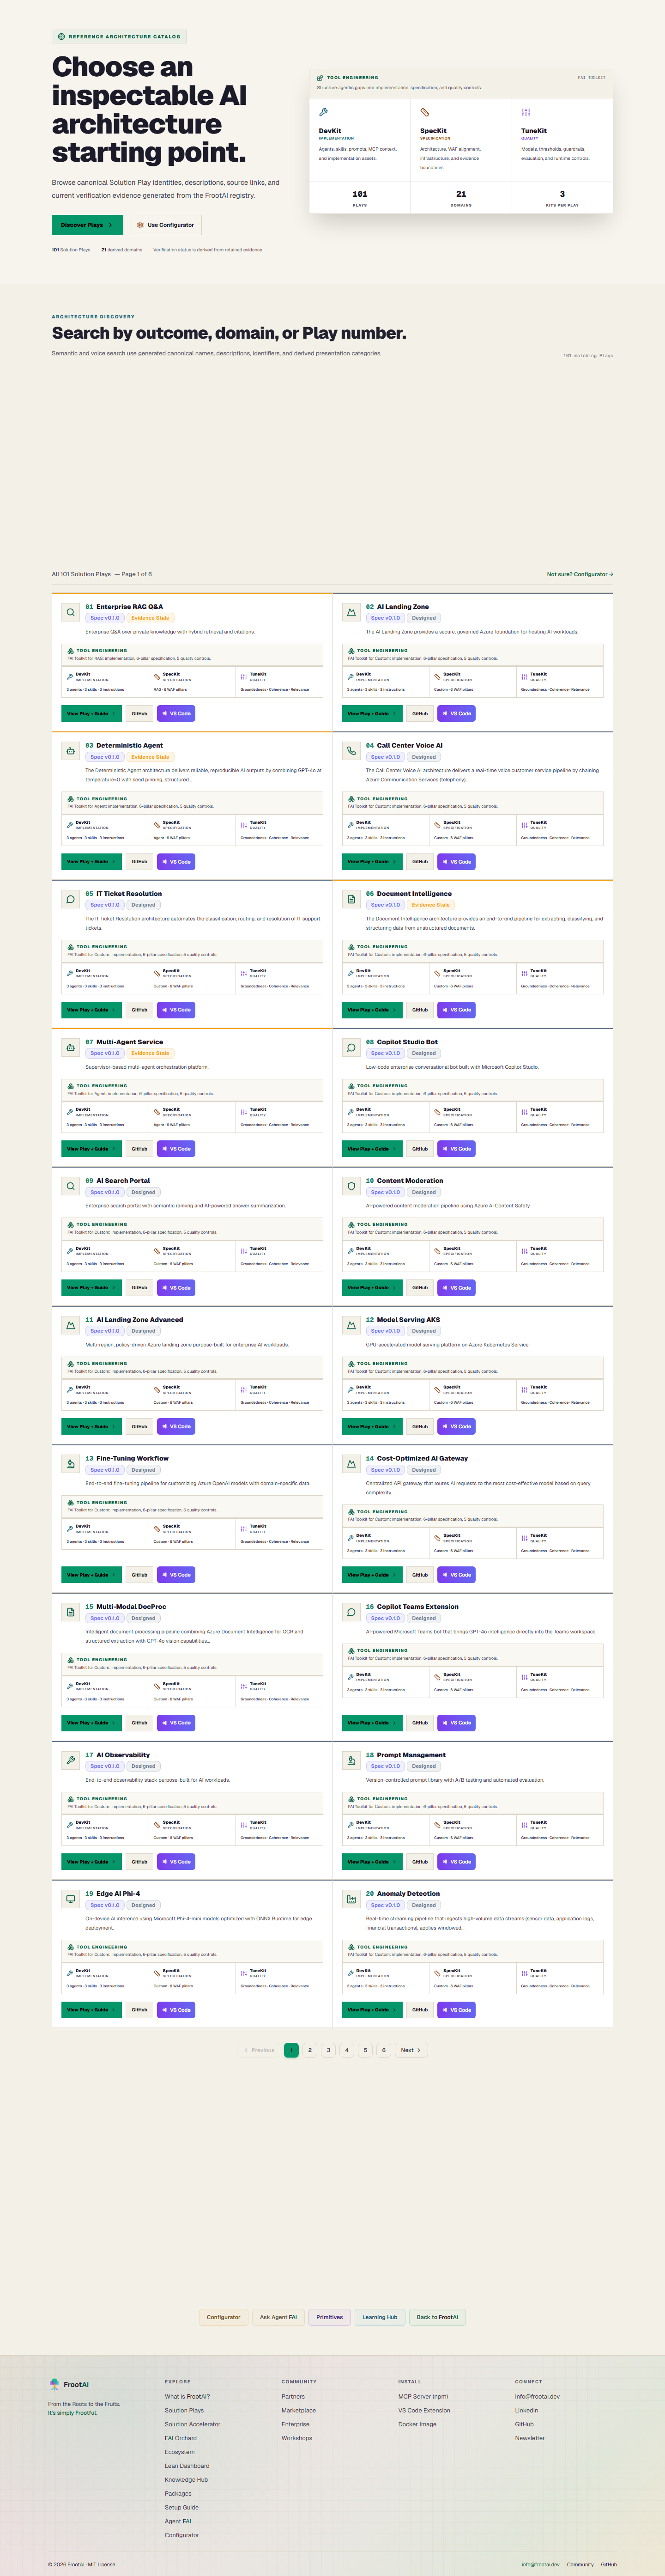Click the Call Center Voice AI phone icon
Screen dimensions: 665x2576
[x=351, y=751]
